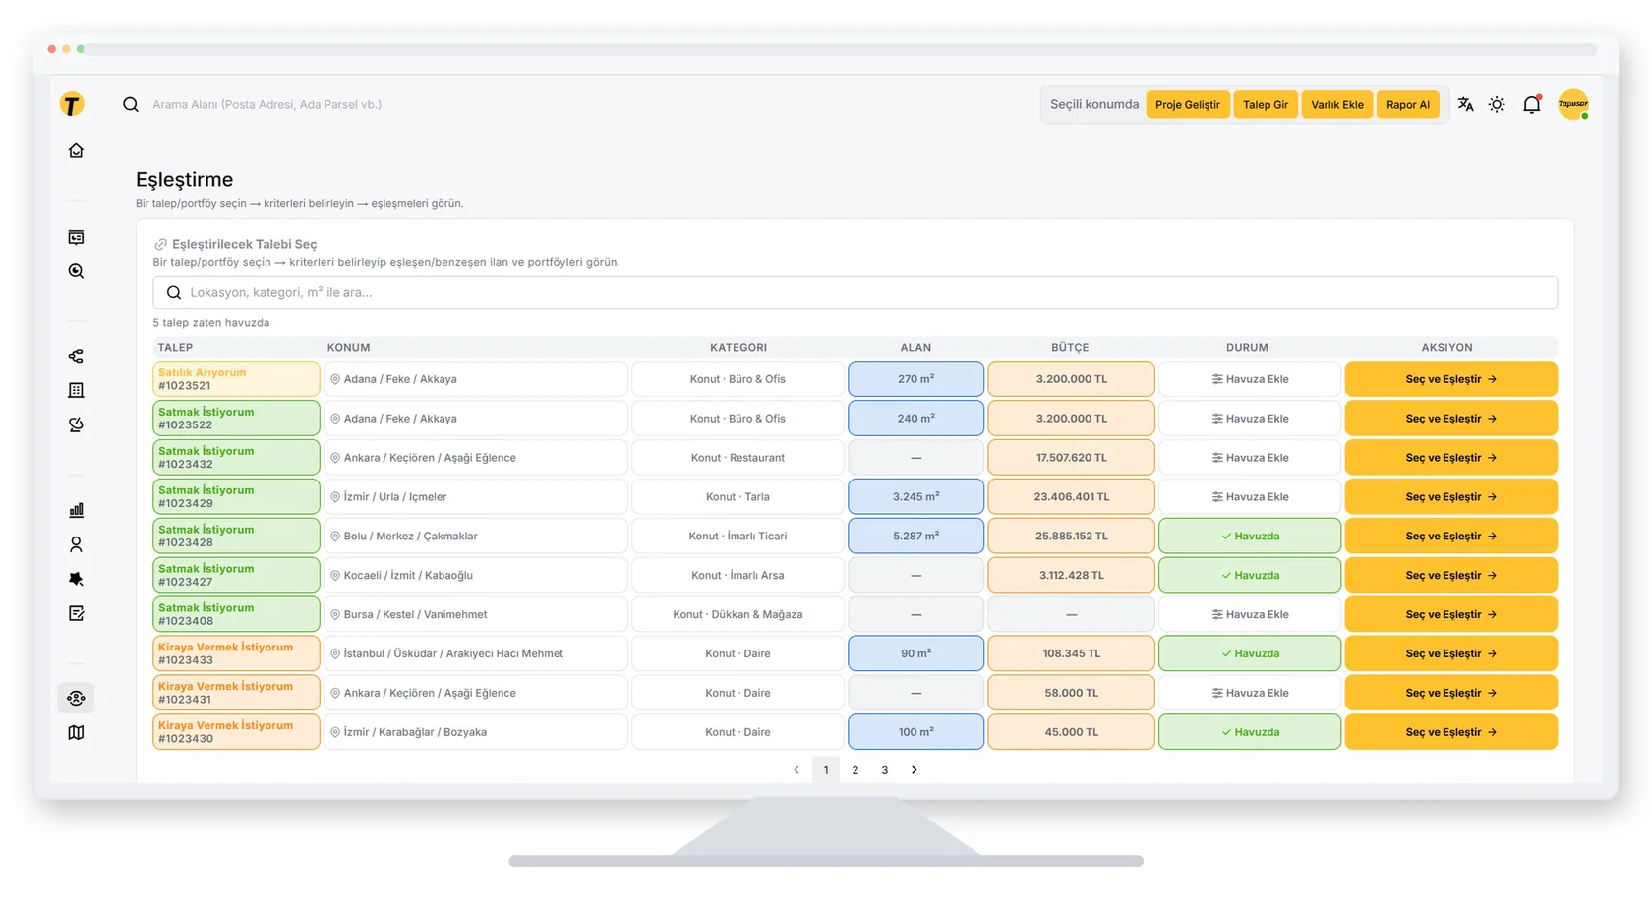
Task: Add request #1023522 to pool
Action: 1250,419
